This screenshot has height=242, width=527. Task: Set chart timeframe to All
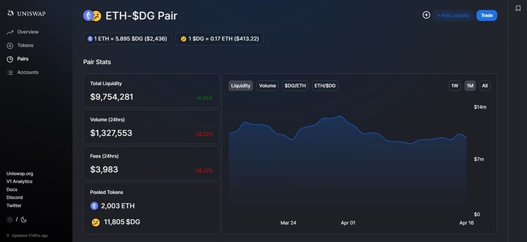[x=484, y=86]
